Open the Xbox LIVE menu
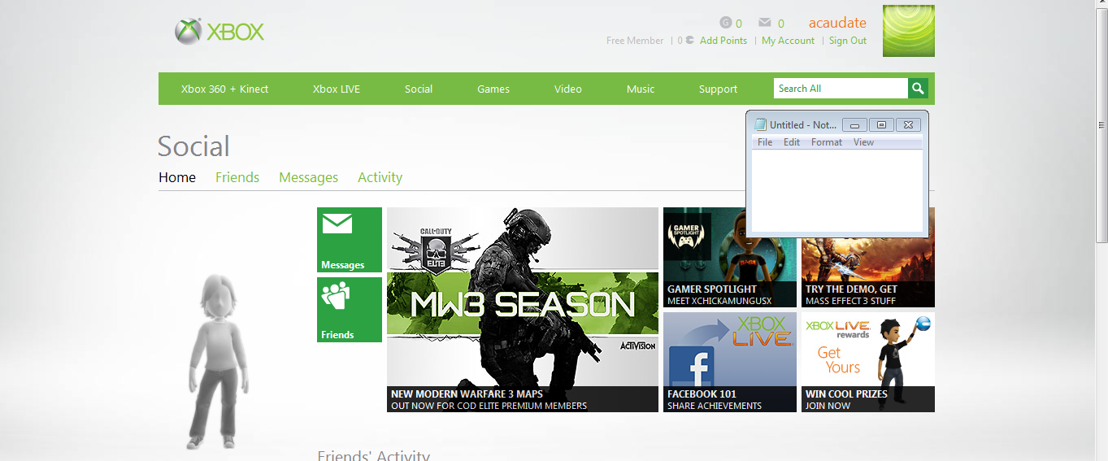1108x461 pixels. click(337, 89)
